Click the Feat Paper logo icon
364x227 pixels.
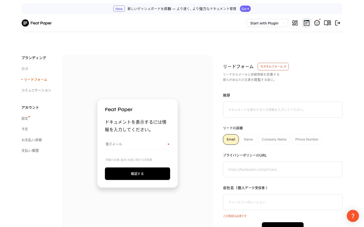(25, 23)
